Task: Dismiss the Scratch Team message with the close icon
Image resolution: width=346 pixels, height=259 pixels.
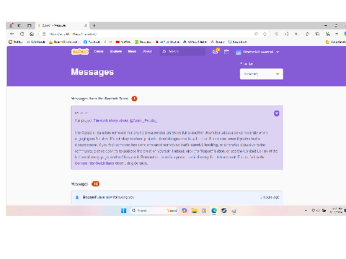Action: [x=277, y=113]
